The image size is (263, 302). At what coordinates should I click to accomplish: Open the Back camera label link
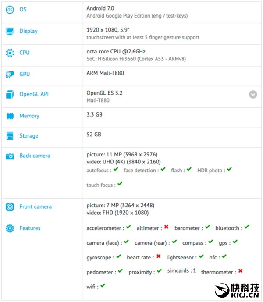tap(35, 156)
